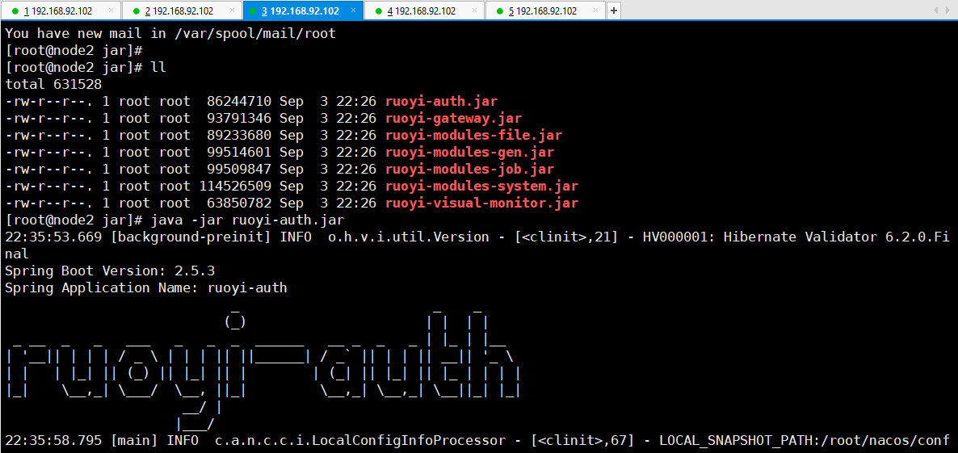Switch to session tab 2 192.168.92.102
958x453 pixels.
182,11
